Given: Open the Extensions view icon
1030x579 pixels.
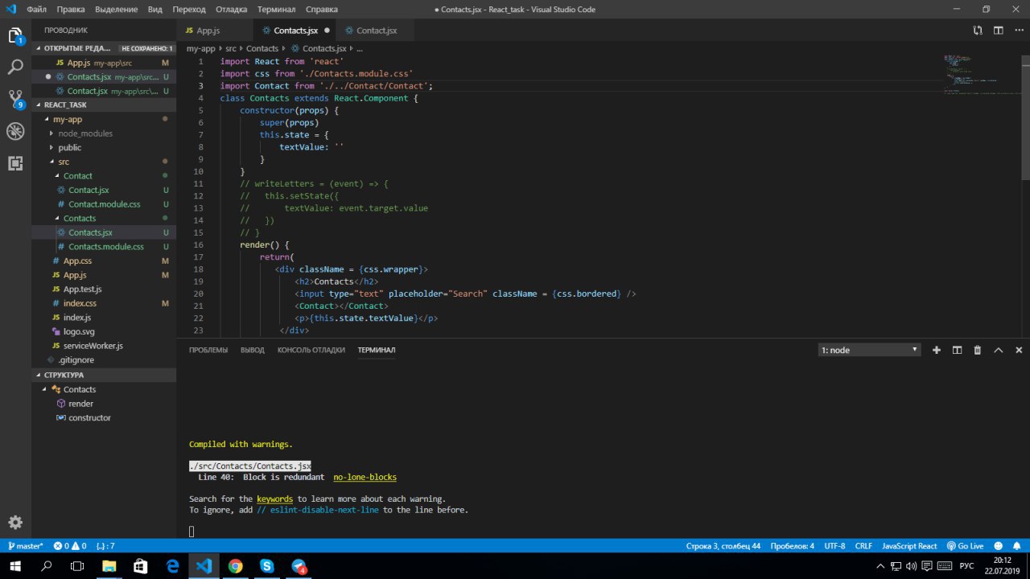Looking at the screenshot, I should coord(15,163).
